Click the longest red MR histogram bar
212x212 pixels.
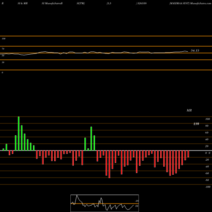point(109,164)
